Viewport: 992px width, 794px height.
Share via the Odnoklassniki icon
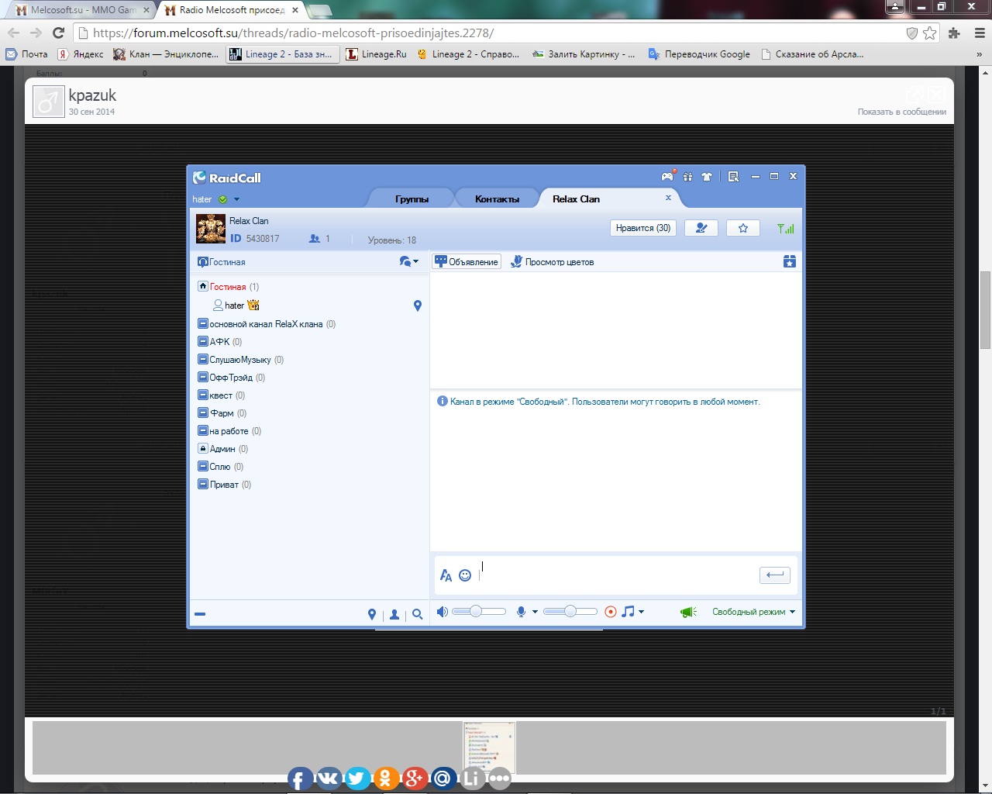pyautogui.click(x=386, y=778)
